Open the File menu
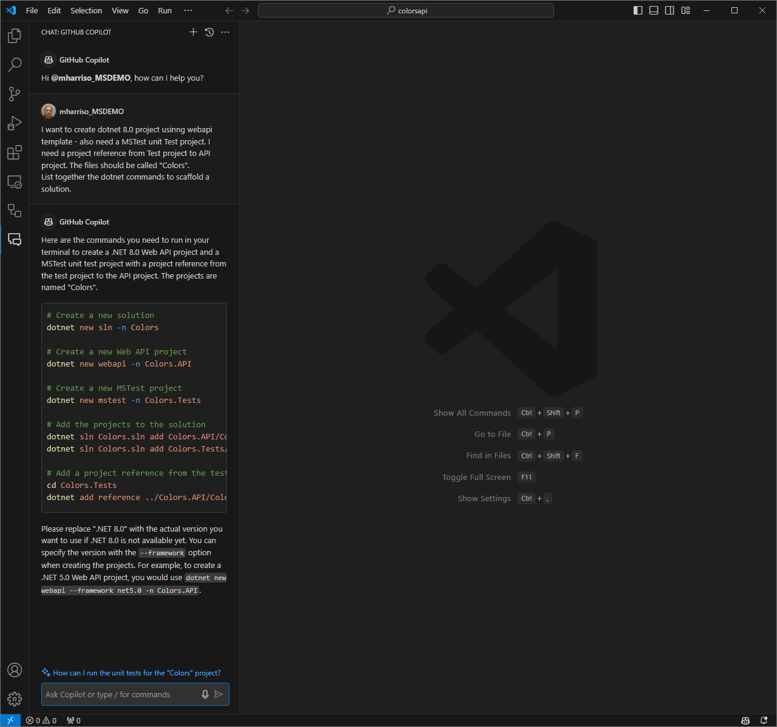The height and width of the screenshot is (727, 777). [x=32, y=10]
